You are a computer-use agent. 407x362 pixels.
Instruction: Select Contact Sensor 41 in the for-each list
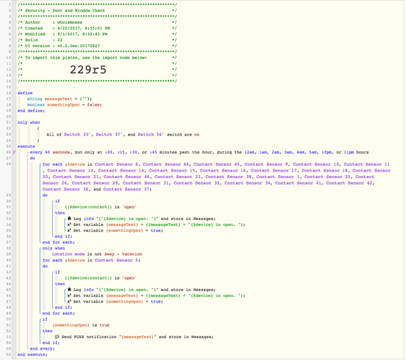pos(298,183)
